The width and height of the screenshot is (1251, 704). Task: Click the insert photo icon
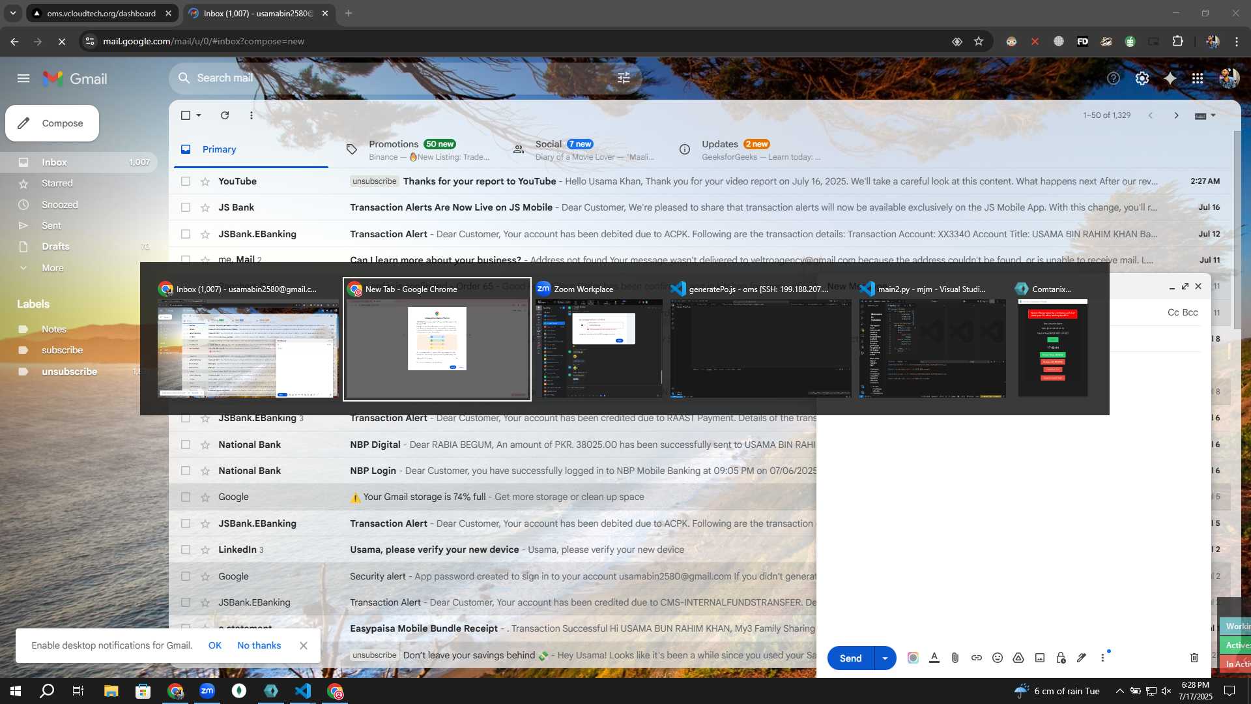click(x=1040, y=658)
